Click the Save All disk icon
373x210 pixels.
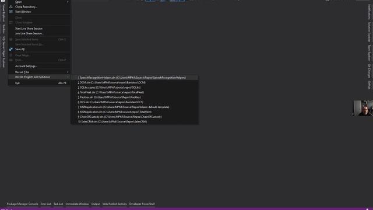point(11,49)
